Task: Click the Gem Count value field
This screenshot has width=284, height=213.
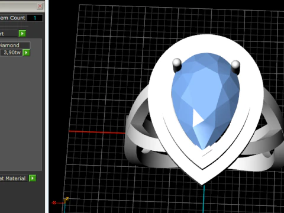Action: click(x=35, y=18)
